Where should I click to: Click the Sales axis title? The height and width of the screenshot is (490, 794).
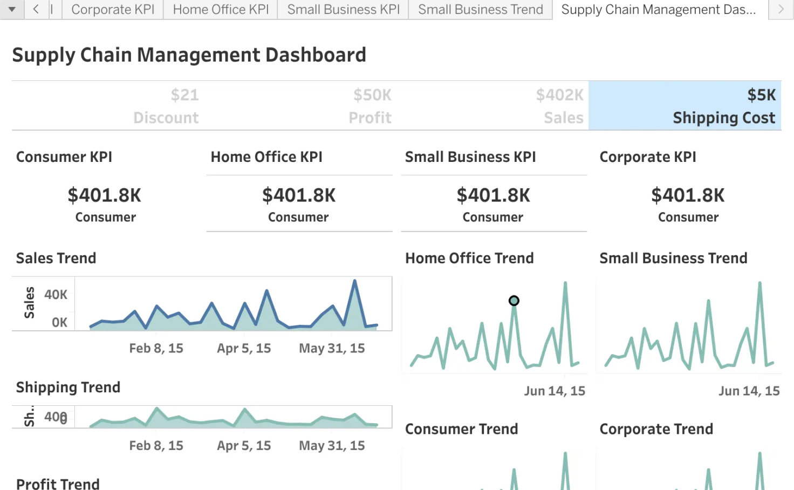(x=29, y=303)
